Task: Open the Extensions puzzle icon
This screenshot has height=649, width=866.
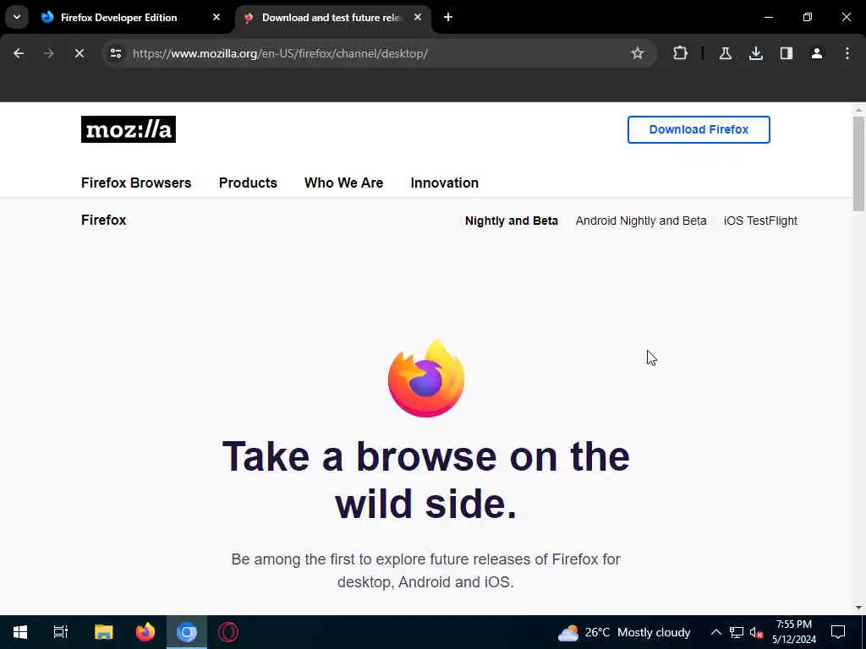Action: pyautogui.click(x=681, y=53)
